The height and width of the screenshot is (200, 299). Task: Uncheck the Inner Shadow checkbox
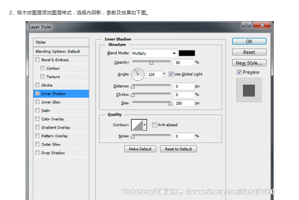(37, 93)
